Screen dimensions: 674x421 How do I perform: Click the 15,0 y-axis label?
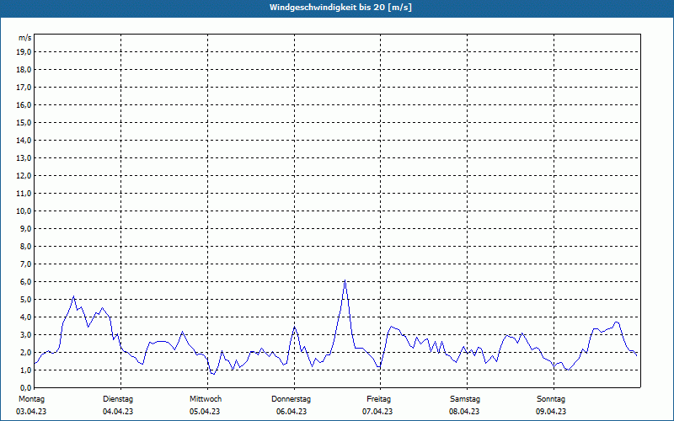(x=24, y=122)
